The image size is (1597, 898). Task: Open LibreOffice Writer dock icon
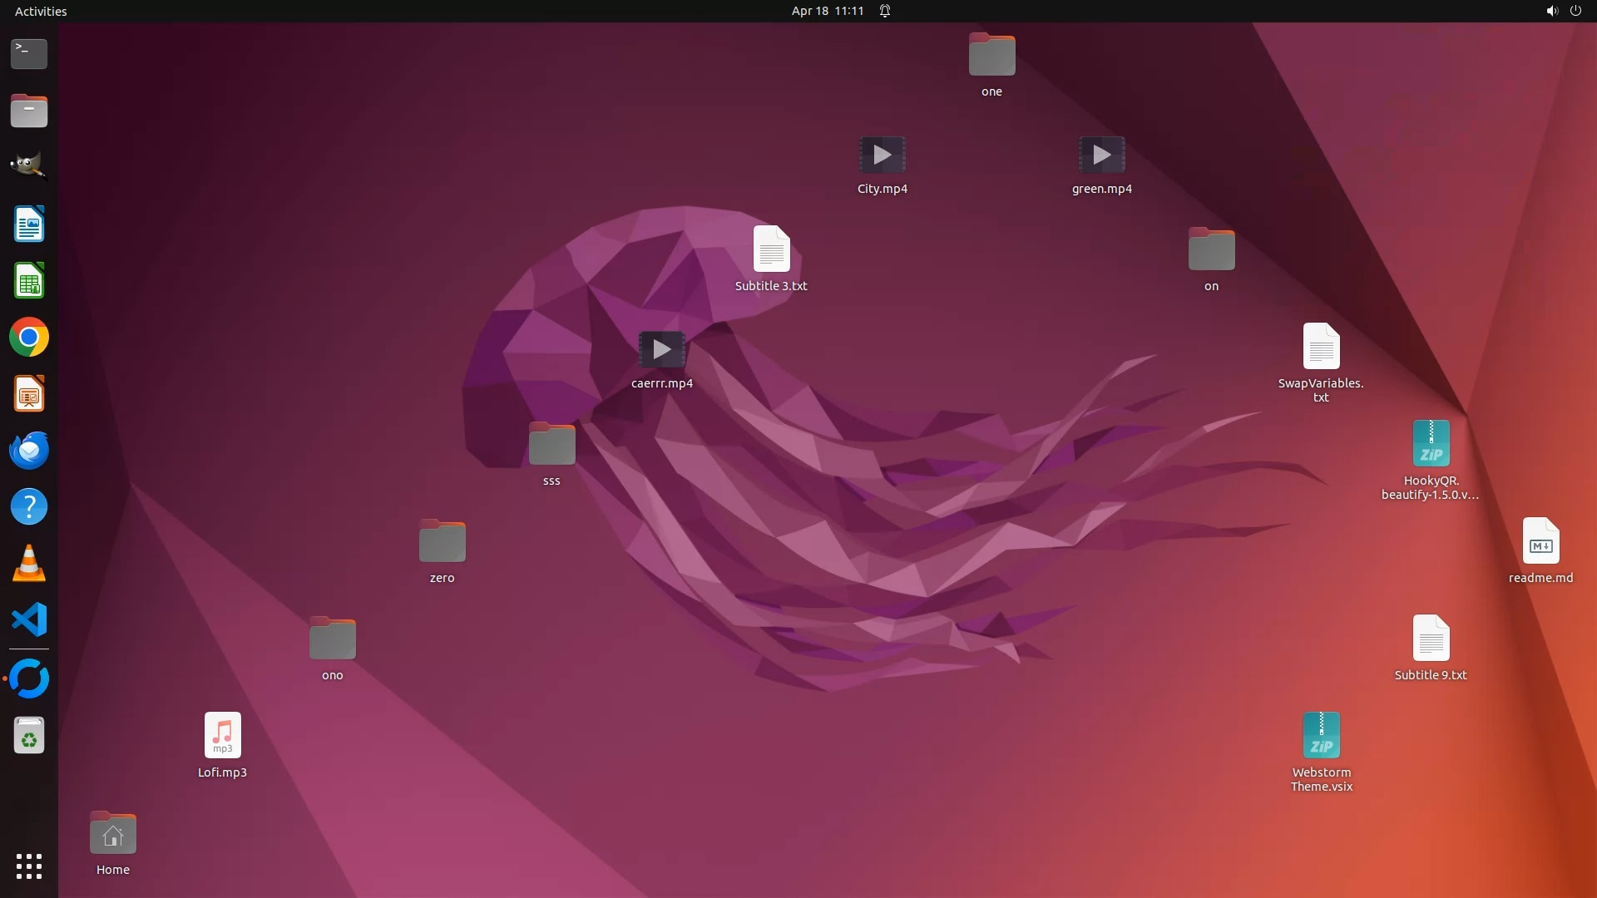pyautogui.click(x=29, y=224)
